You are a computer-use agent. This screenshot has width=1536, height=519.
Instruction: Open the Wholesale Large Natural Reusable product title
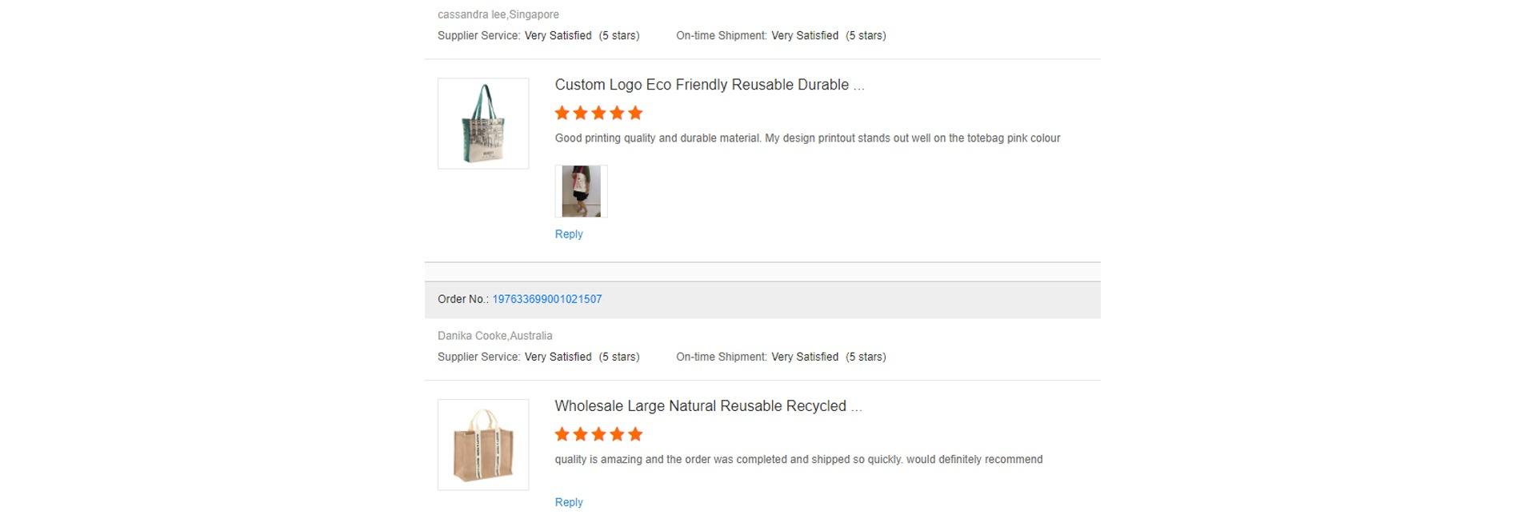click(x=708, y=406)
